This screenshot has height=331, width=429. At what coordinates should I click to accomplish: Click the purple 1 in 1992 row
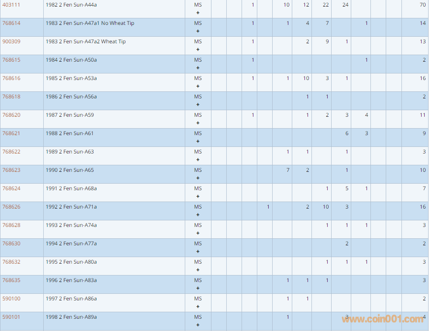coord(268,207)
